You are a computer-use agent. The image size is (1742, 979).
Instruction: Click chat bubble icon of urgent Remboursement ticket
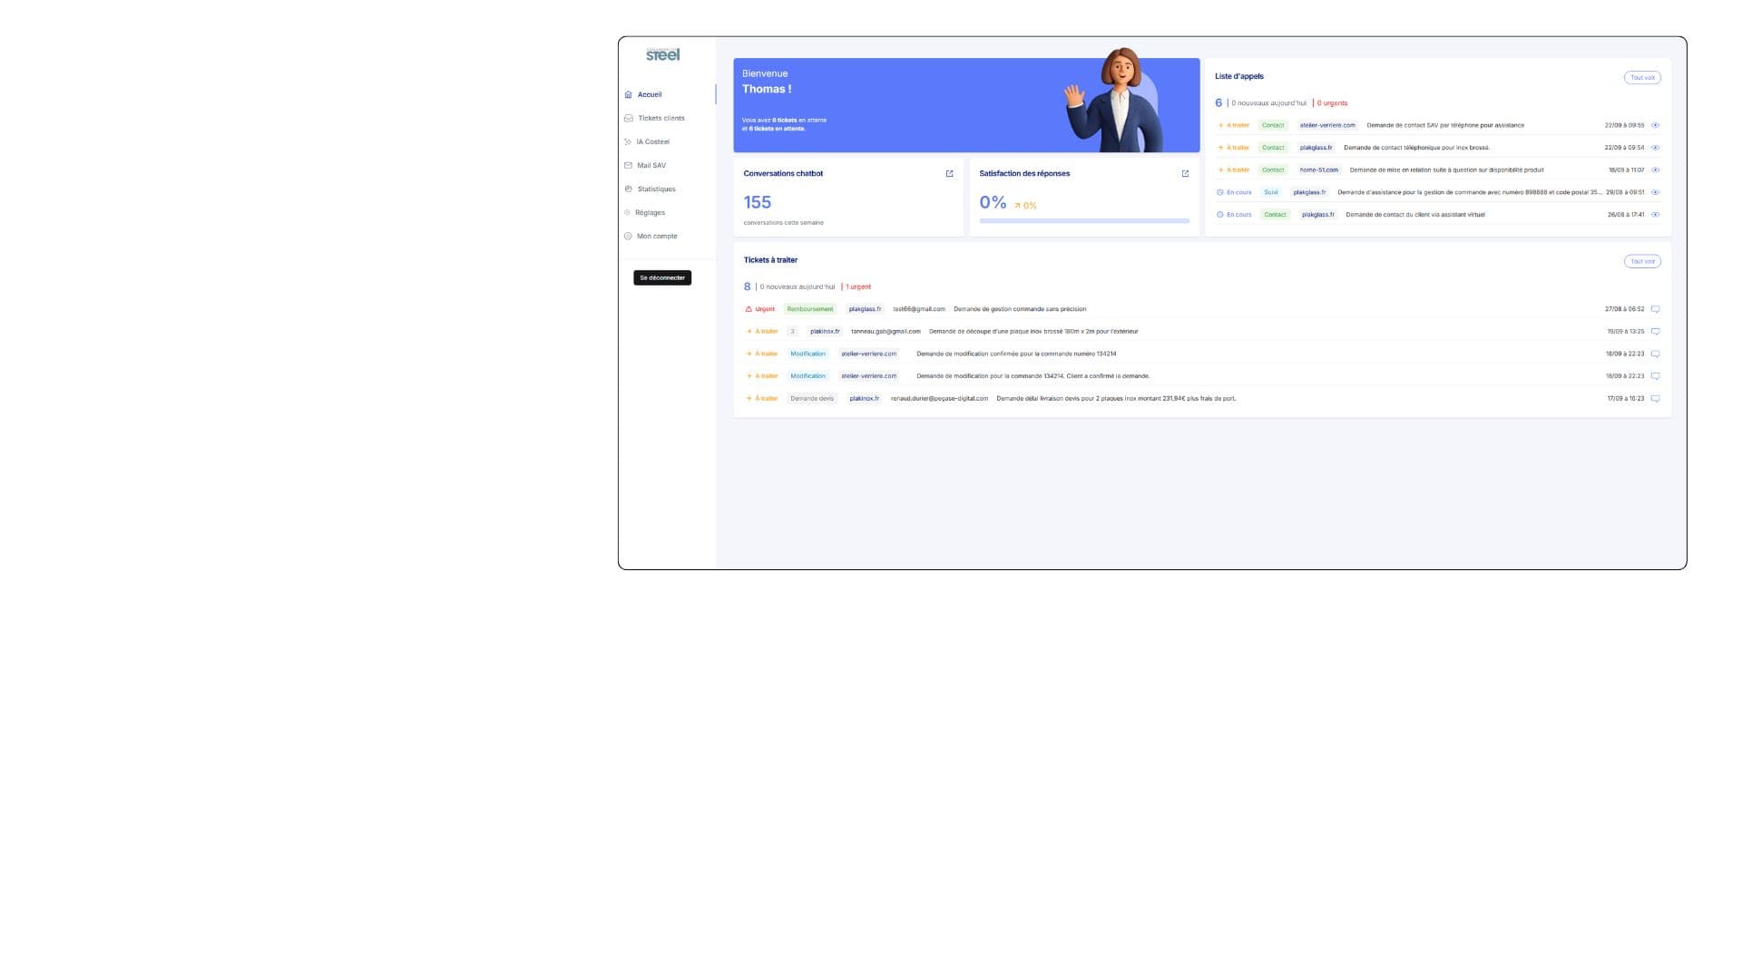tap(1655, 309)
